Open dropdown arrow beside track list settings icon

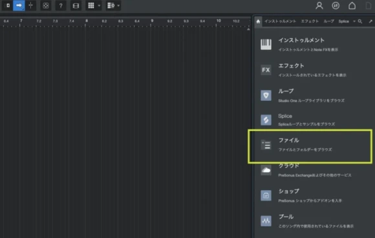pos(118,6)
